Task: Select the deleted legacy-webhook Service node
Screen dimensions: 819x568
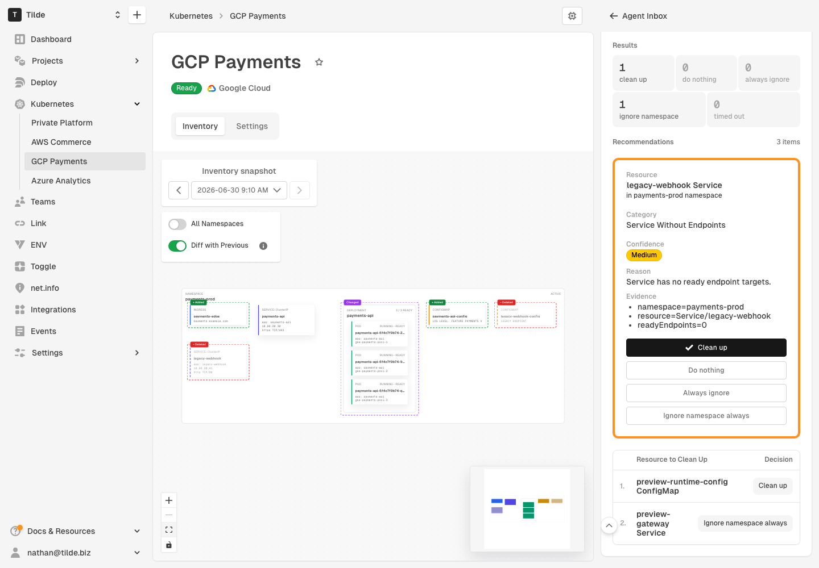Action: (218, 362)
